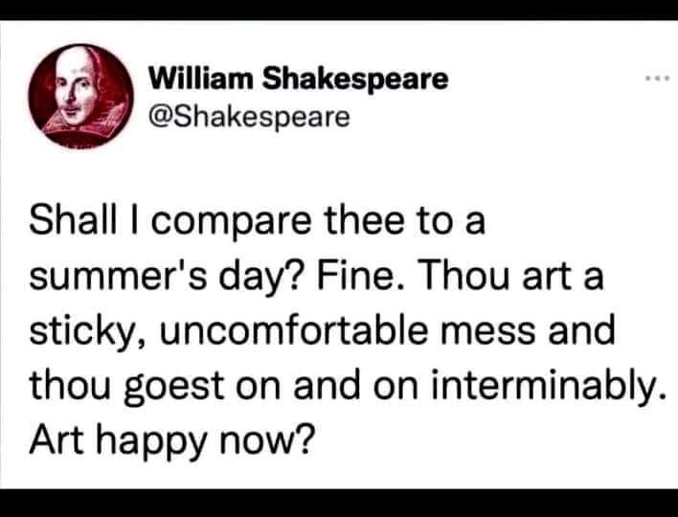This screenshot has width=678, height=517.
Task: Open the William Shakespeare display name
Action: coord(299,79)
